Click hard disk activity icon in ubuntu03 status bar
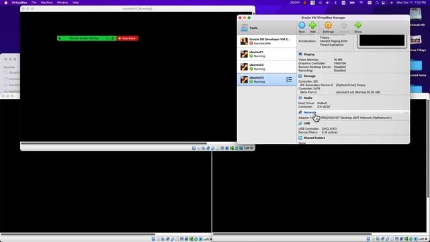This screenshot has width=430, height=242. (194, 148)
